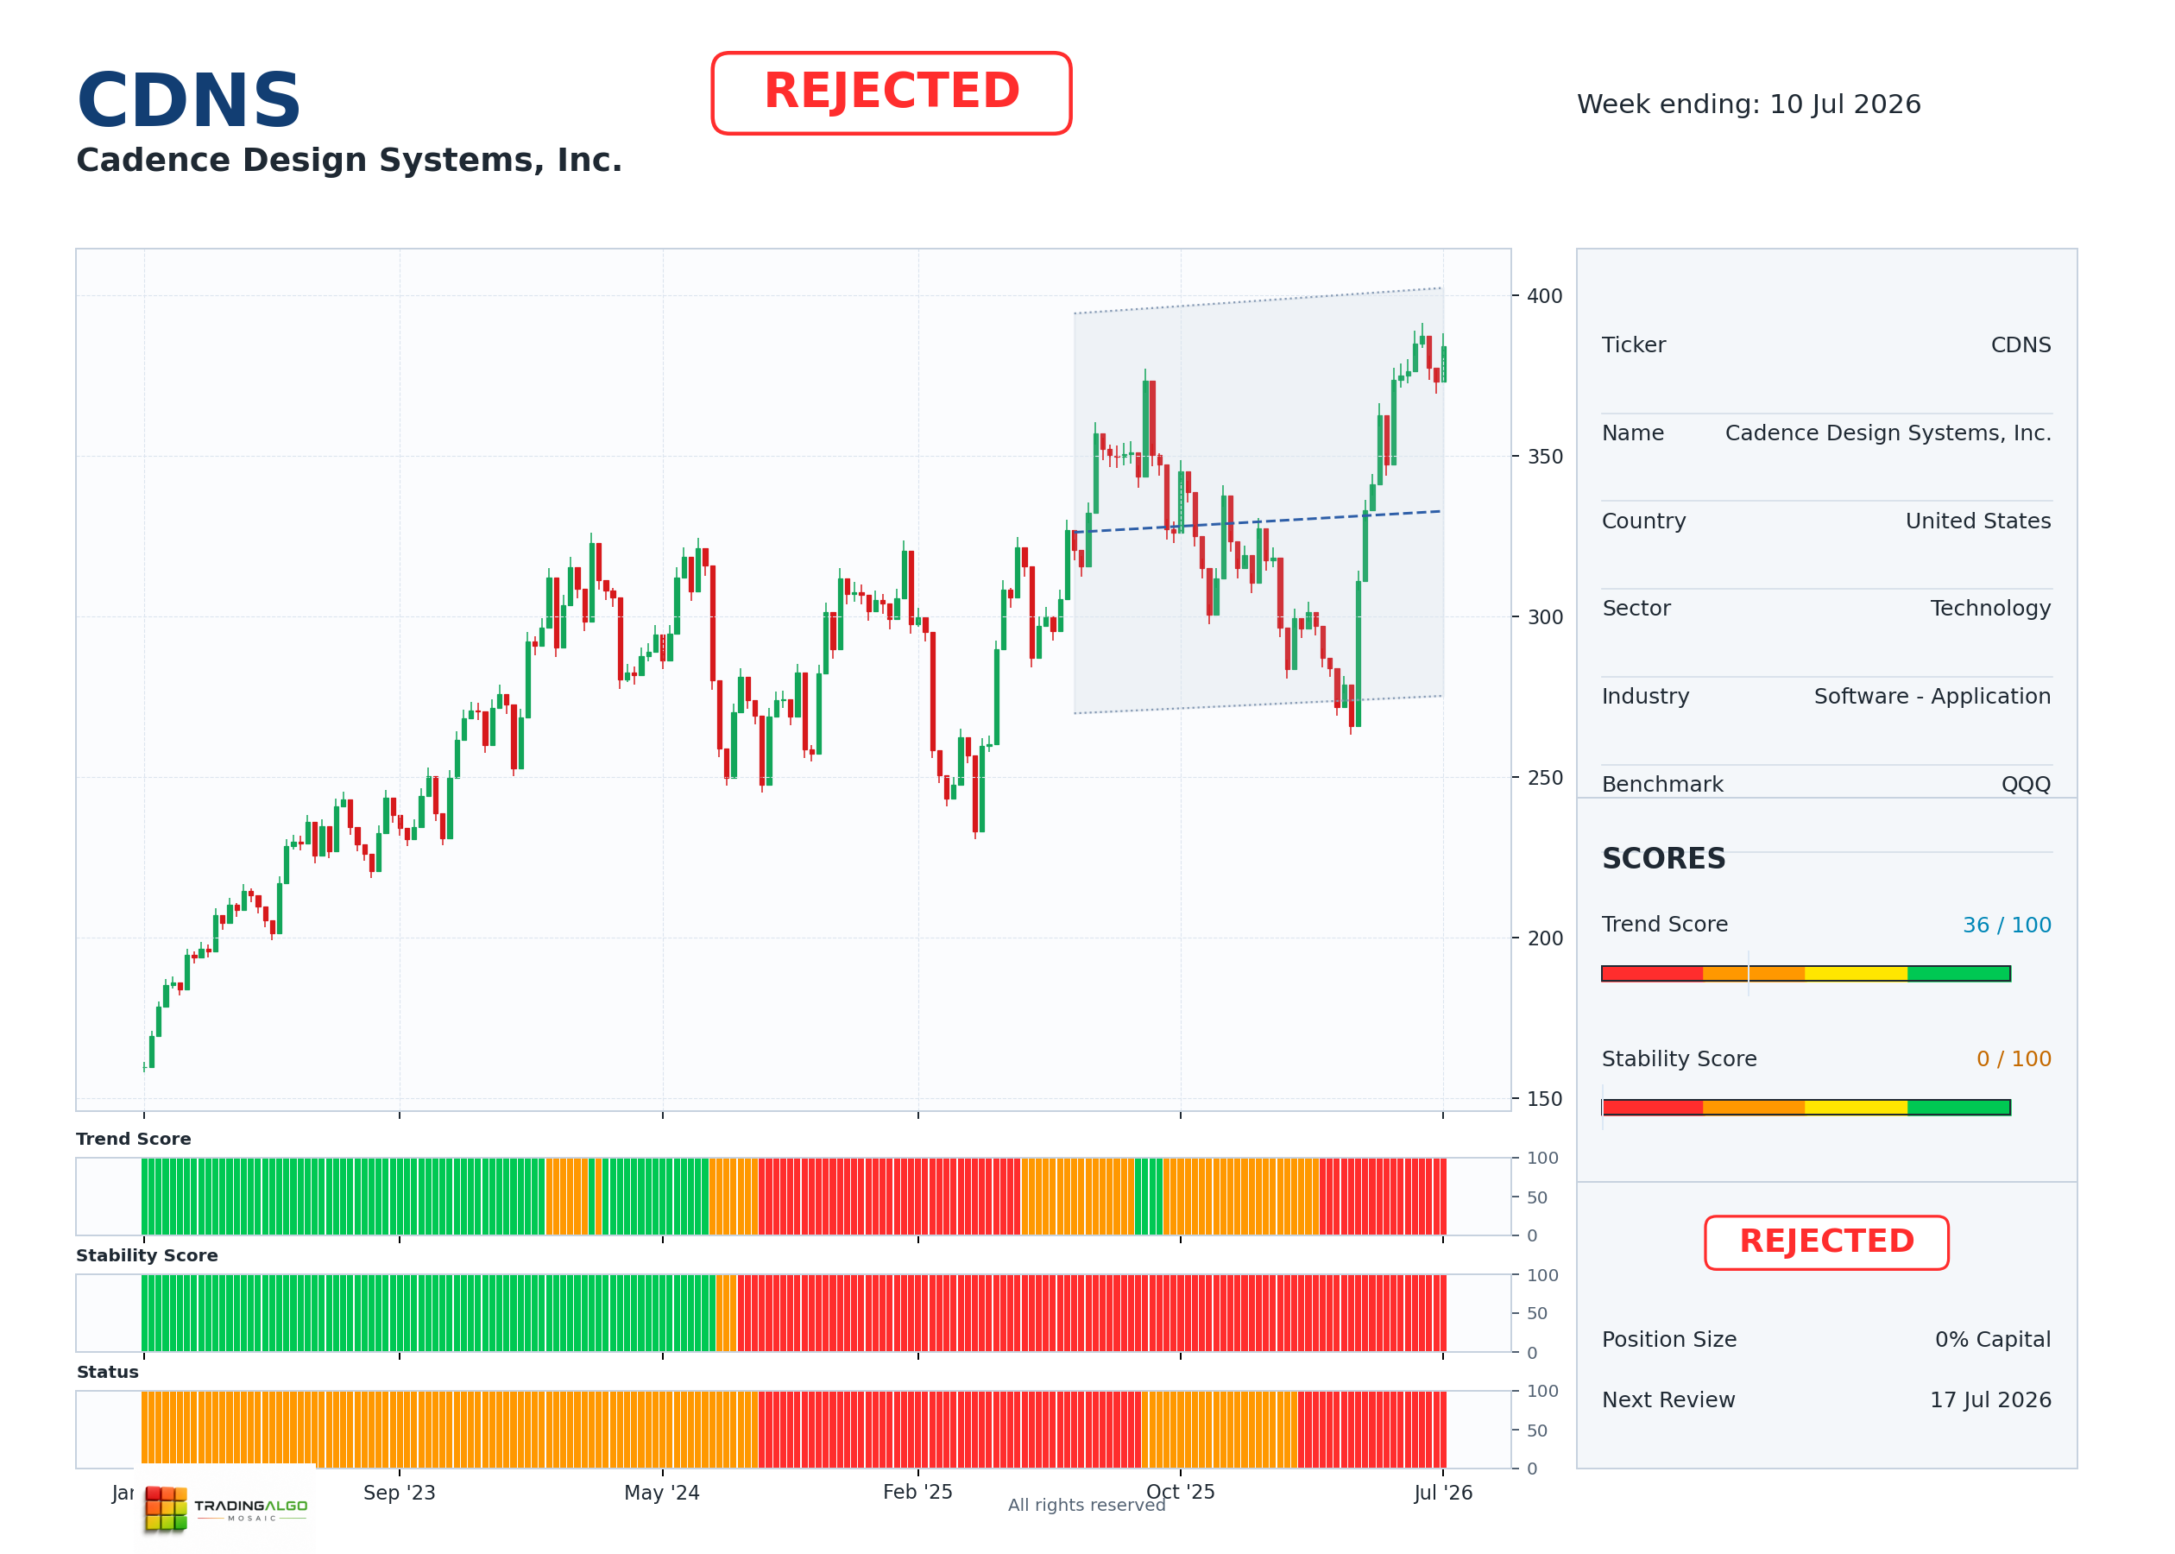This screenshot has width=2175, height=1554.
Task: Click the Next Review label
Action: pos(1668,1400)
